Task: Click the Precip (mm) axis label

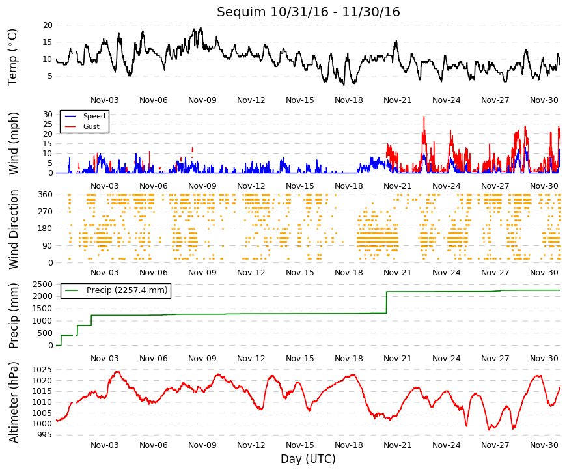Action: pyautogui.click(x=13, y=315)
